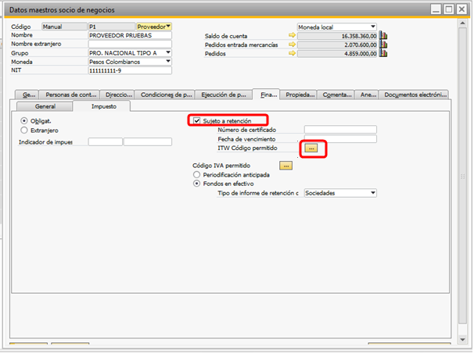Open the Código IVA permitido browse button
The image size is (474, 354).
pyautogui.click(x=285, y=166)
